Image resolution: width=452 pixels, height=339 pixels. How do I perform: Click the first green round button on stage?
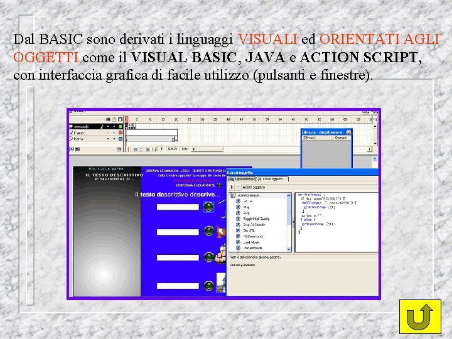point(208,207)
